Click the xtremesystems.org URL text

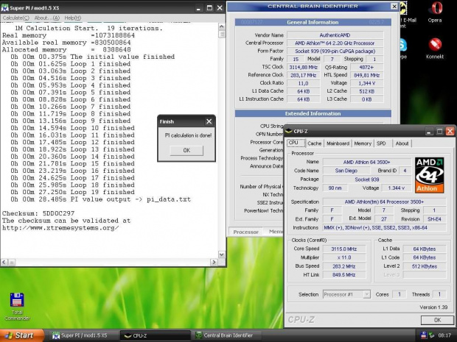point(60,228)
